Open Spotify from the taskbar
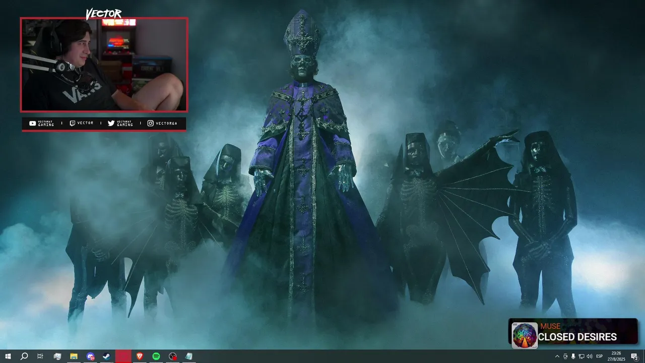 [156, 356]
